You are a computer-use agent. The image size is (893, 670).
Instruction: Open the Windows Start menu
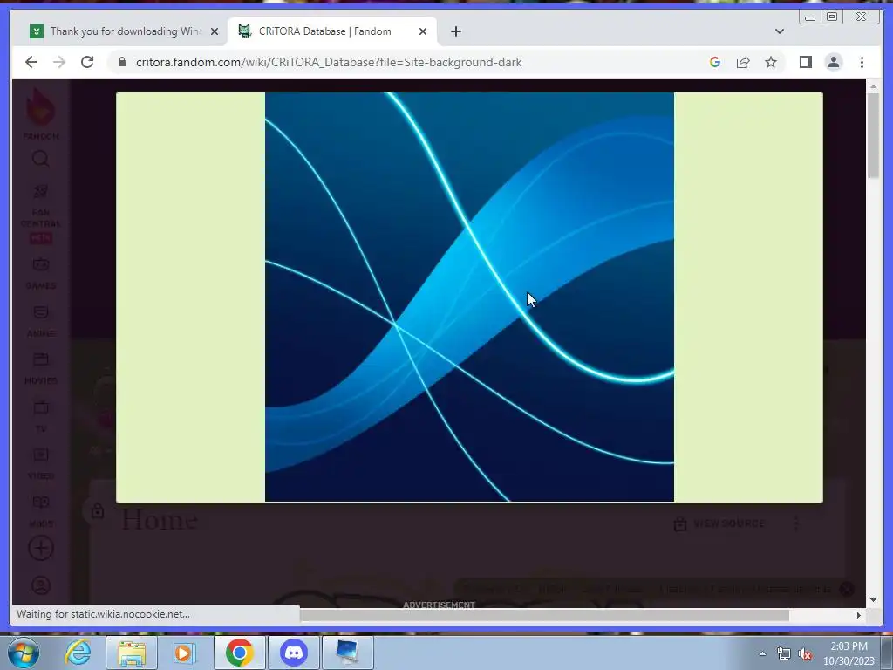click(x=24, y=653)
